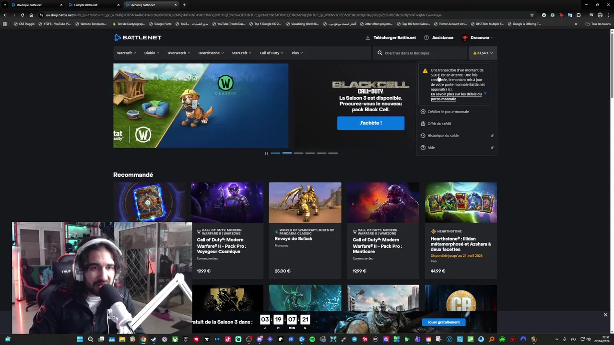Viewport: 614px width, 345px height.
Task: Click the Battle.net logo
Action: click(138, 37)
